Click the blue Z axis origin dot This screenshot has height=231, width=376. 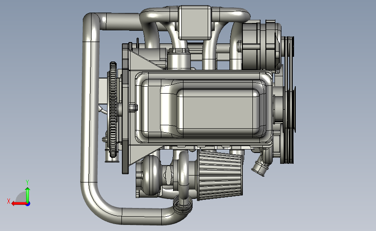[x=28, y=204]
